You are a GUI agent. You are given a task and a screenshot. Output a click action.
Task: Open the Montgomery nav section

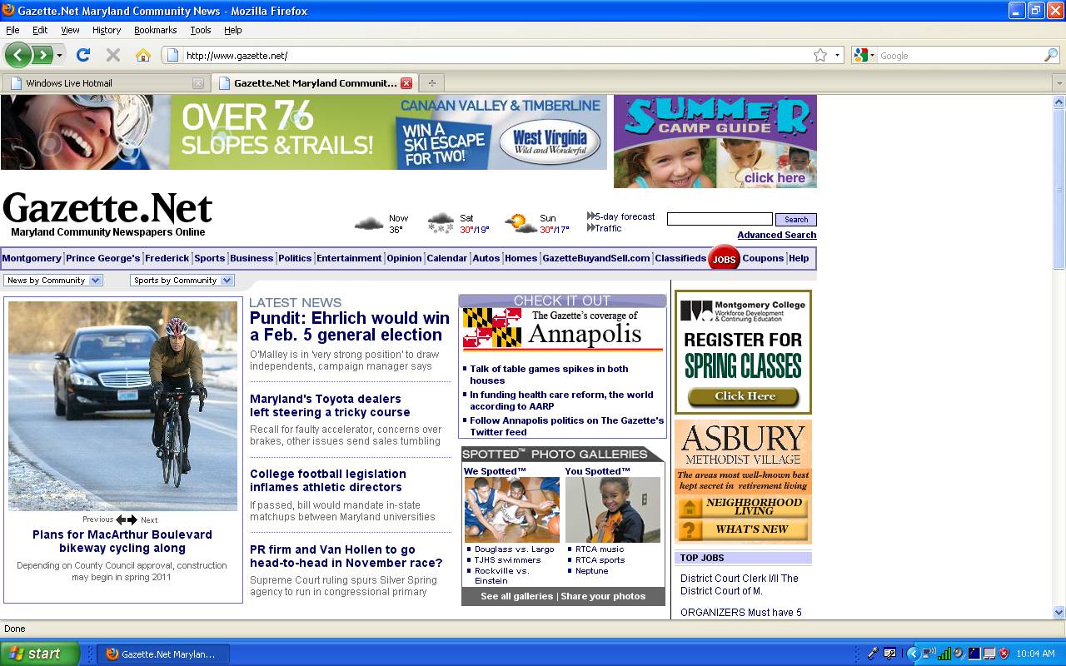tap(32, 258)
